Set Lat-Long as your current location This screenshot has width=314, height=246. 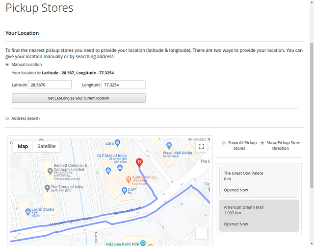pos(78,98)
